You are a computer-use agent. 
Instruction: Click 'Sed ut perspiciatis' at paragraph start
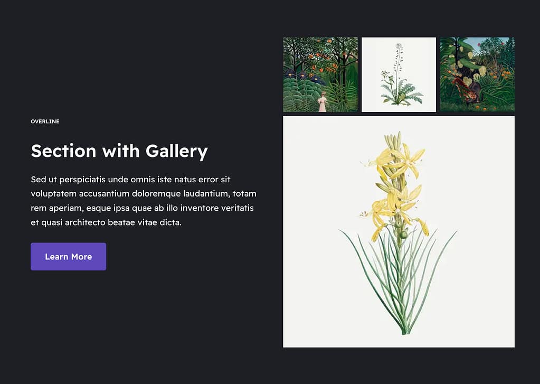coord(69,180)
